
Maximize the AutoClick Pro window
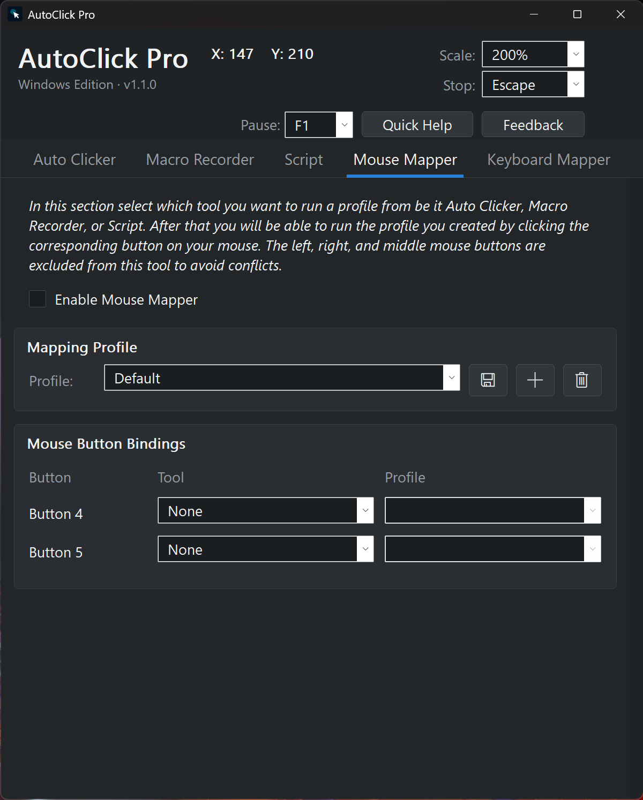click(577, 14)
